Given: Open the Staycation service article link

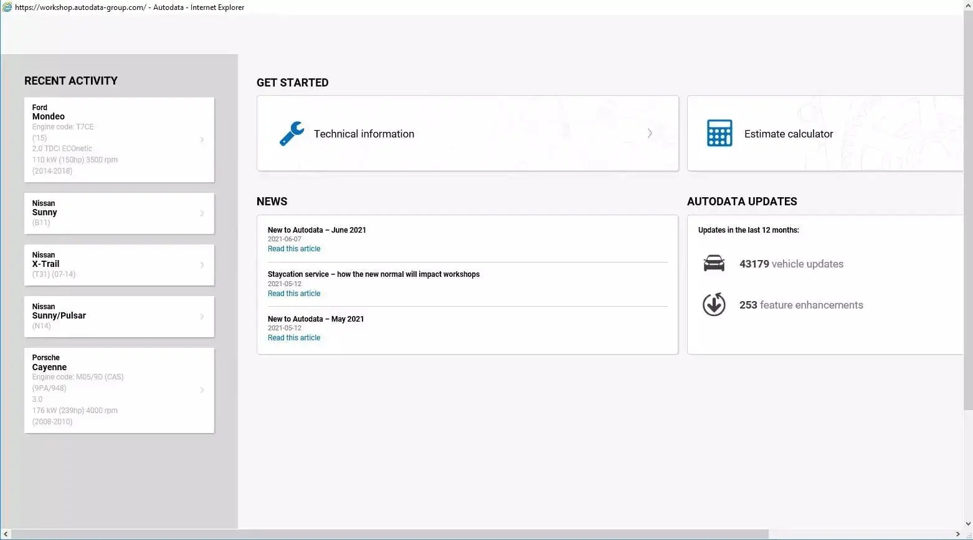Looking at the screenshot, I should point(293,293).
